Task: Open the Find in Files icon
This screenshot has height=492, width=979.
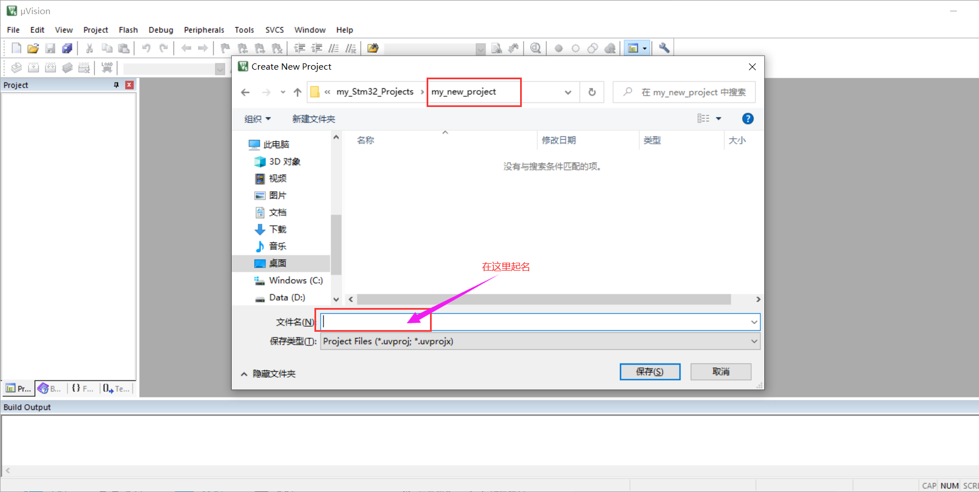Action: coord(373,48)
